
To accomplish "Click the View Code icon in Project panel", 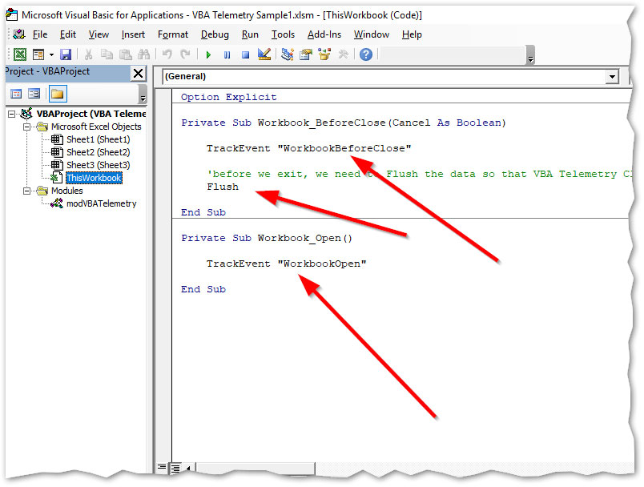I will 16,95.
